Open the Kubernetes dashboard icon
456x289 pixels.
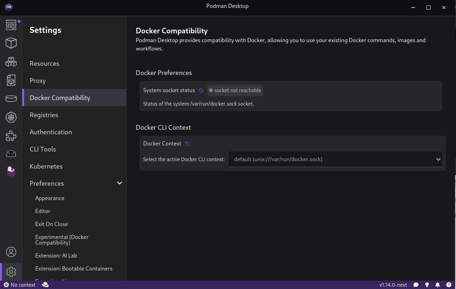point(11,117)
